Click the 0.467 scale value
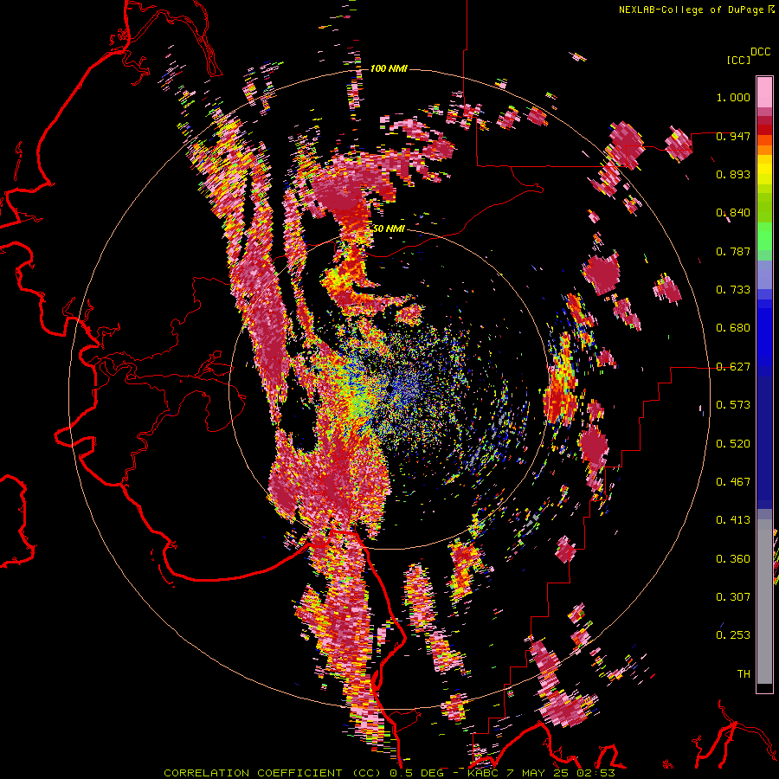 pyautogui.click(x=733, y=482)
